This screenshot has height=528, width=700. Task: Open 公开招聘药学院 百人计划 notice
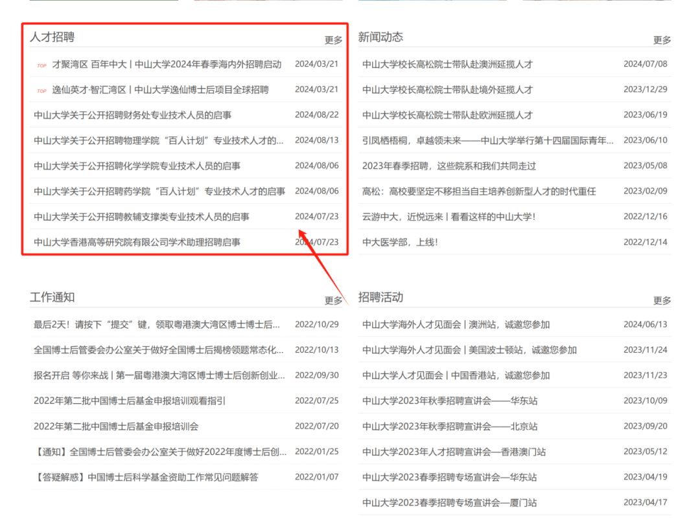[x=159, y=191]
